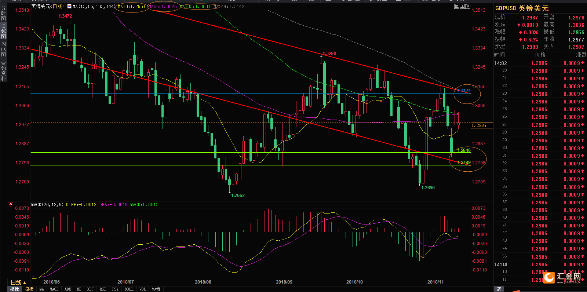
Task: Click the DIFF:-0.0012 value
Action: pos(81,205)
